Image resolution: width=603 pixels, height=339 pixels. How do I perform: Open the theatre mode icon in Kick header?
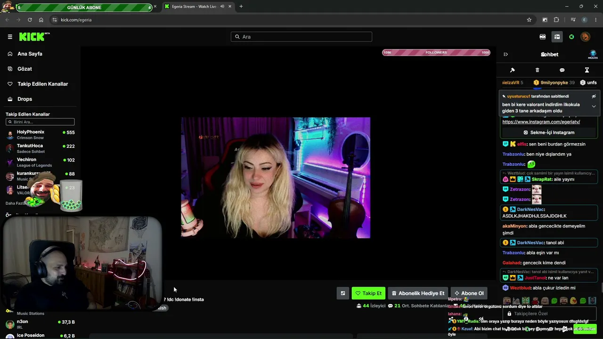543,37
